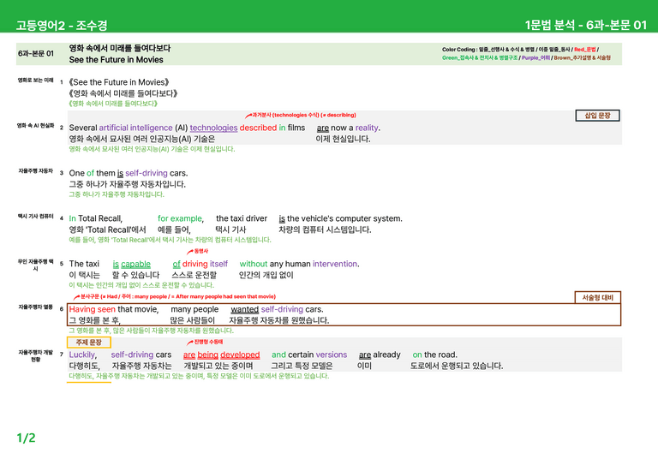Click the green translation line beginning "다행히도, 자율주행 자동차는"
This screenshot has height=465, width=658.
(x=199, y=376)
